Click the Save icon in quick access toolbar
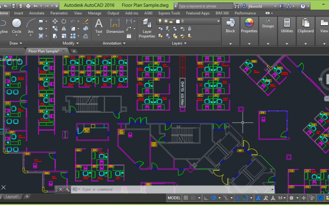This screenshot has height=205, width=329. click(x=13, y=6)
